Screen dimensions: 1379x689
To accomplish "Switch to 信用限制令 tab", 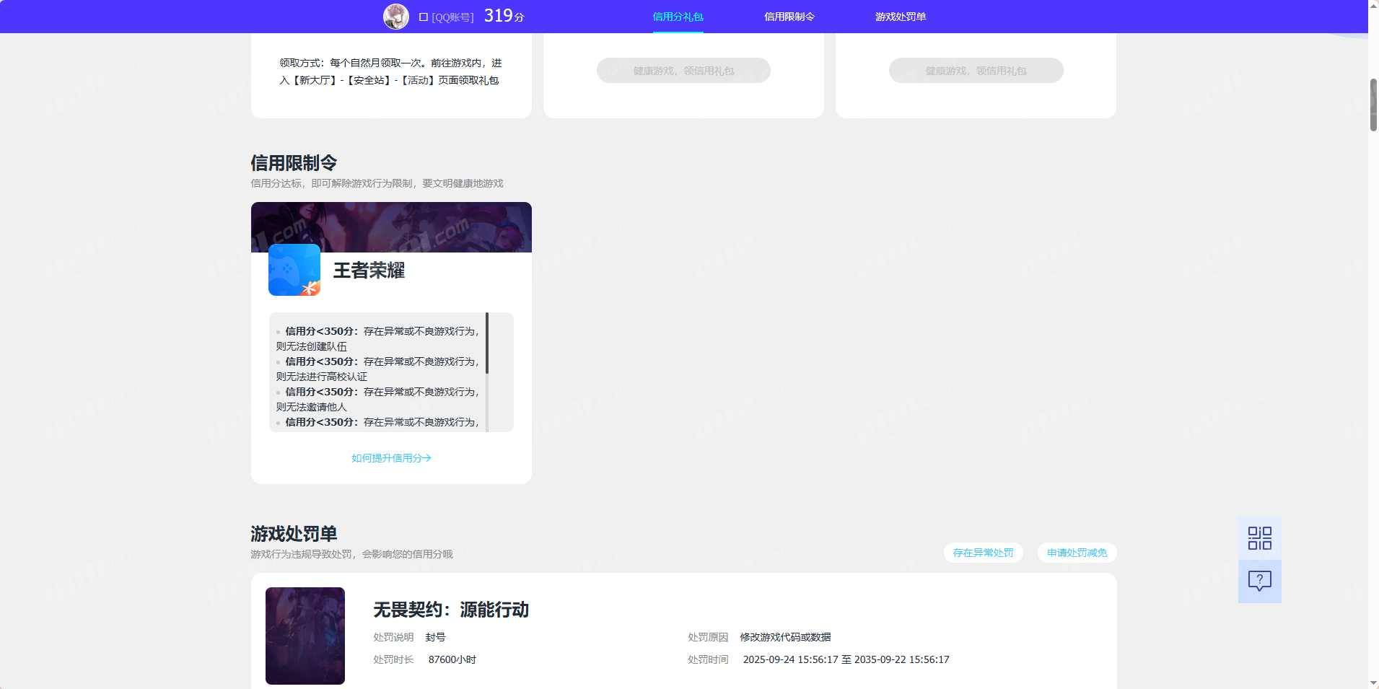I will 789,17.
